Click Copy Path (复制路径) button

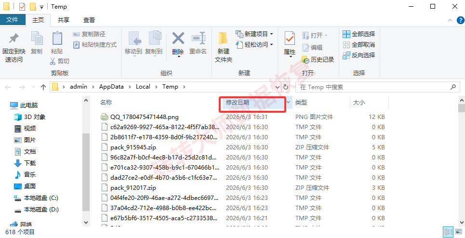coord(89,34)
